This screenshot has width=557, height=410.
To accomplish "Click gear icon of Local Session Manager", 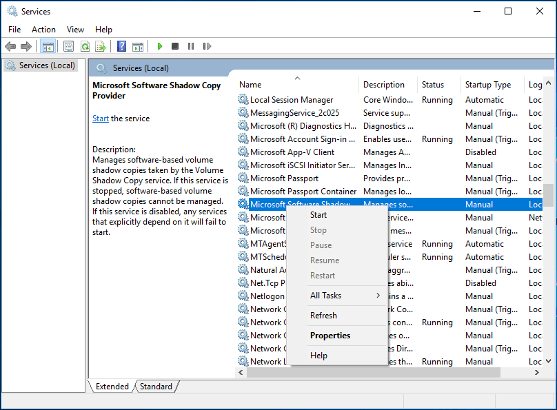I will 243,99.
